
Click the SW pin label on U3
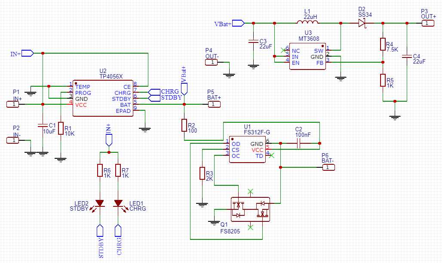click(319, 51)
